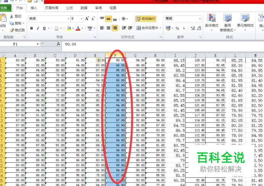Click the Cut (剪切) scissors button
The width and height of the screenshot is (264, 186).
click(x=16, y=16)
